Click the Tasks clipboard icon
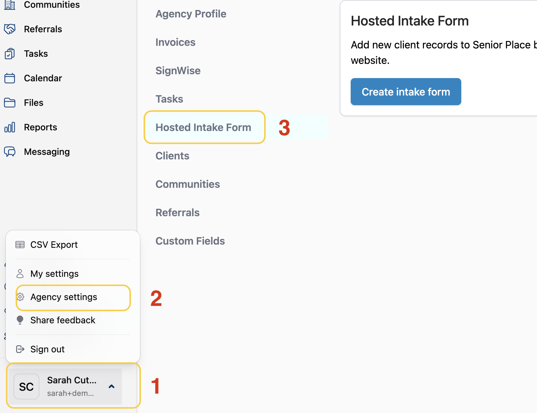Image resolution: width=537 pixels, height=413 pixels. [x=10, y=54]
